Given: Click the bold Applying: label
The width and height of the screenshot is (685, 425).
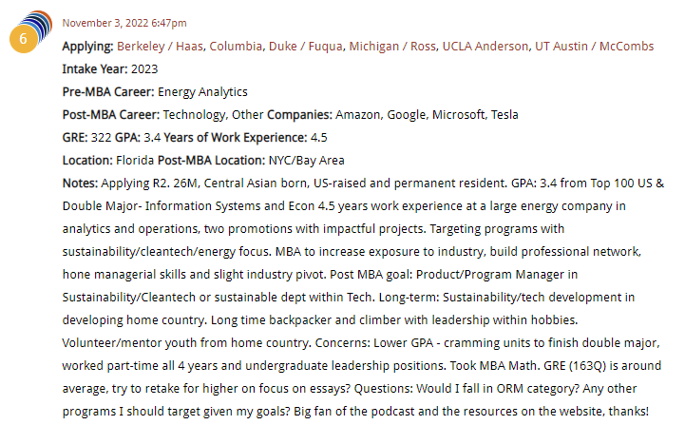Looking at the screenshot, I should click(x=87, y=47).
